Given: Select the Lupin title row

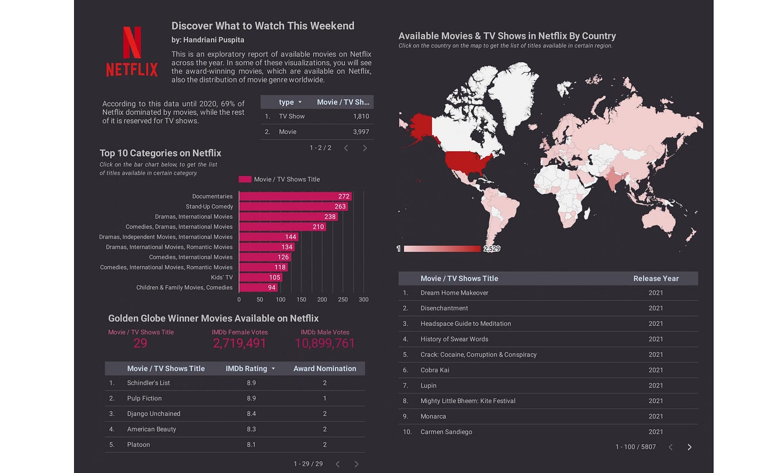Looking at the screenshot, I should click(428, 385).
